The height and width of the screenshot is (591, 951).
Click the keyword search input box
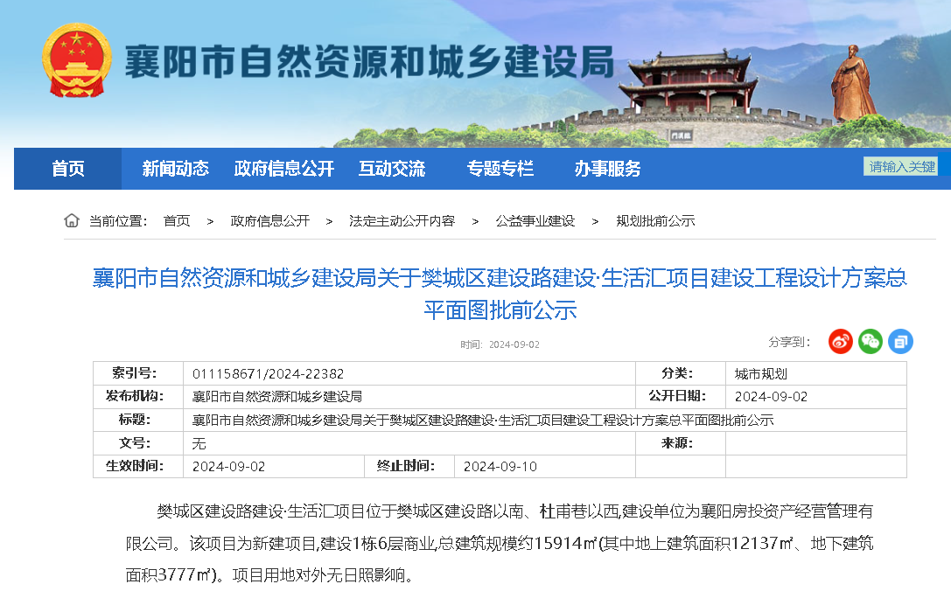(900, 166)
